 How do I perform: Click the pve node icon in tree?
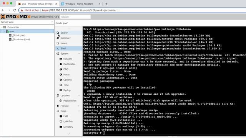coord(8,31)
